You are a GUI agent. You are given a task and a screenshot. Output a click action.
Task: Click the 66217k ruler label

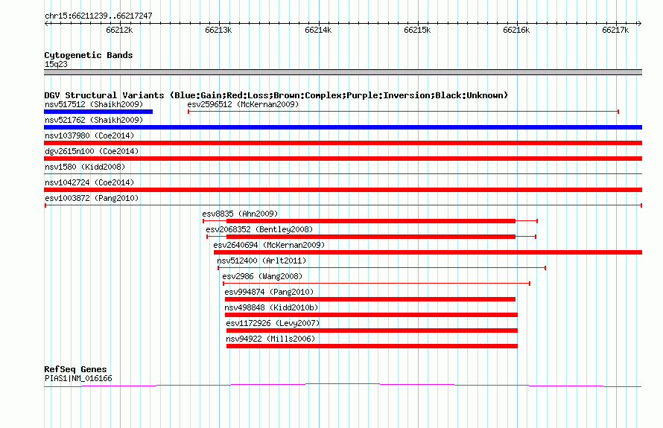pos(615,30)
